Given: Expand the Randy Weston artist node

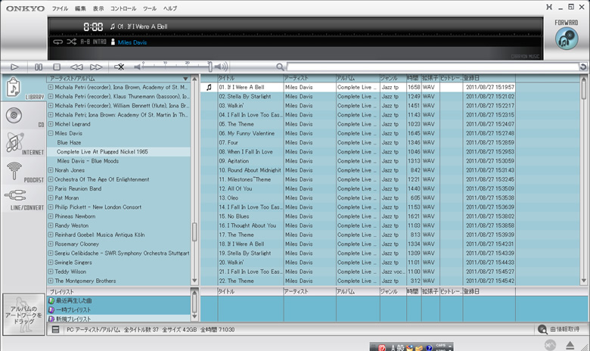Looking at the screenshot, I should pos(51,225).
